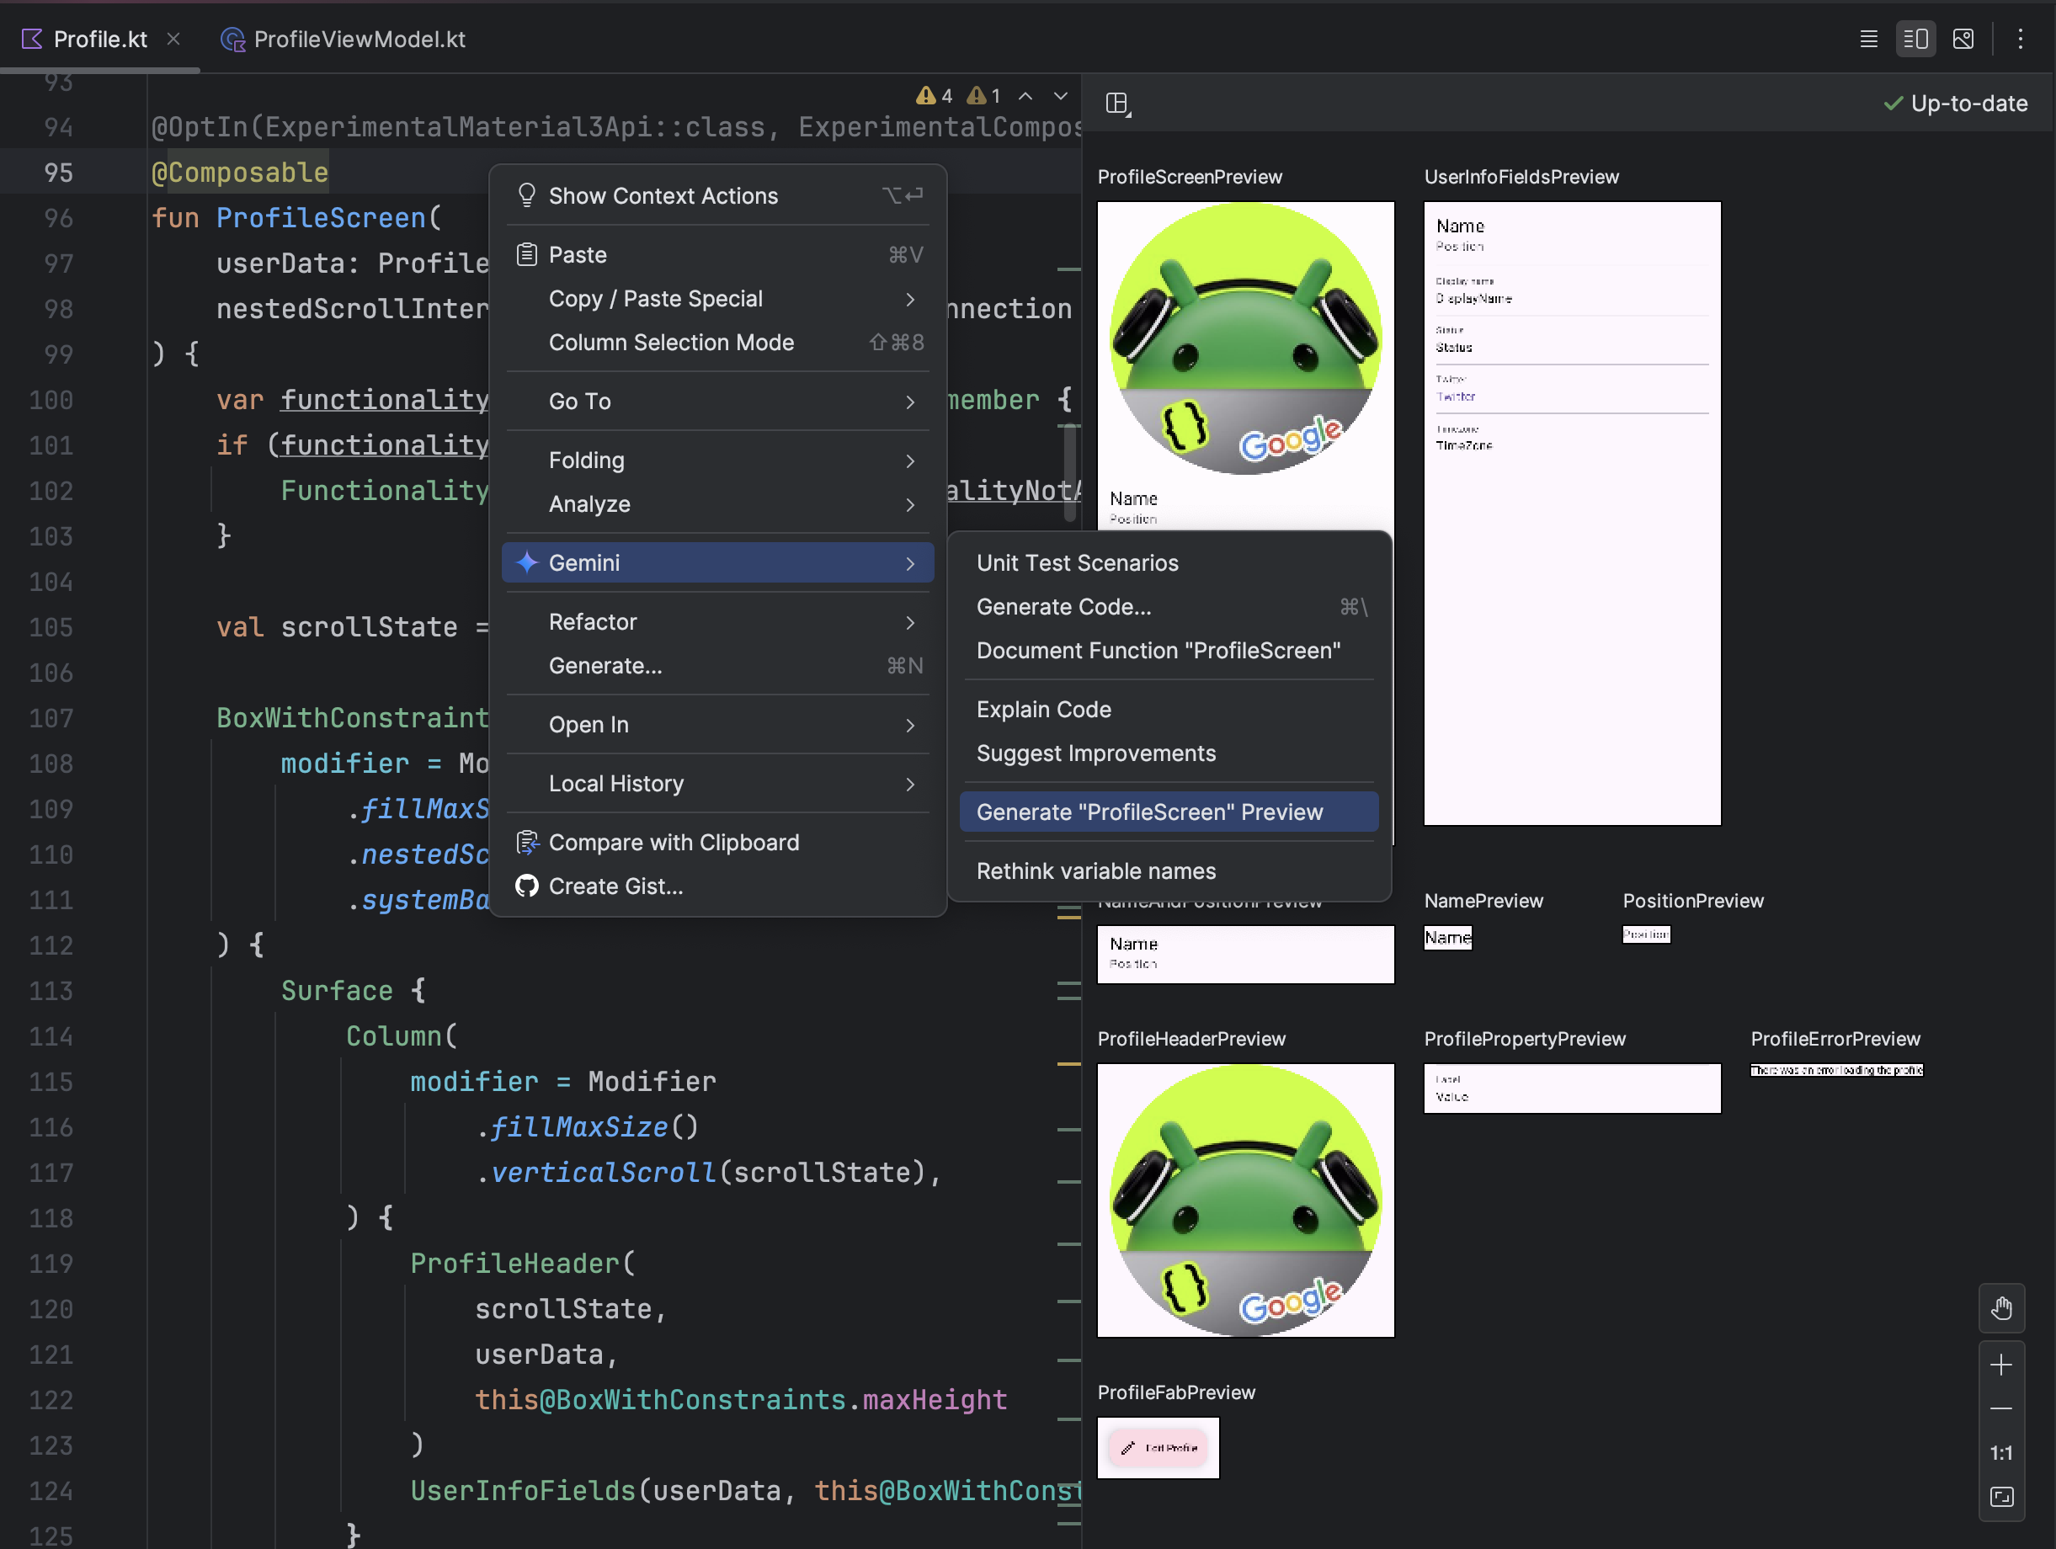Select 'Generate ProfileScreen Preview'

(x=1147, y=812)
